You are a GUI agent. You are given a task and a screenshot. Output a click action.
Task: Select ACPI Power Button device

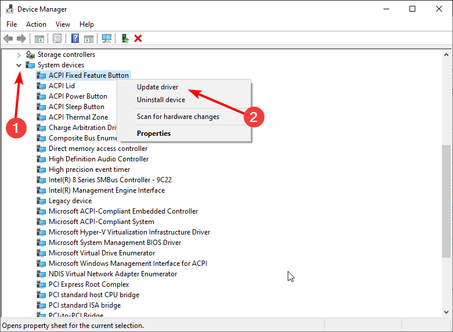78,96
